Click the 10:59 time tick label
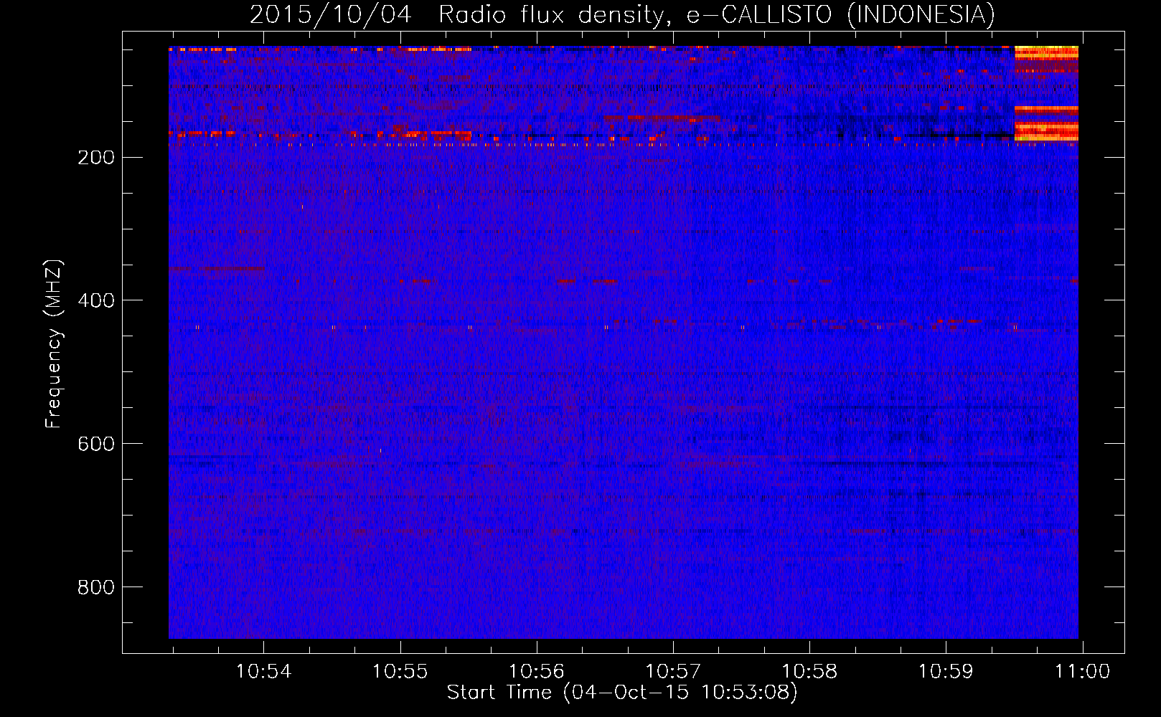This screenshot has width=1161, height=717. [x=946, y=671]
